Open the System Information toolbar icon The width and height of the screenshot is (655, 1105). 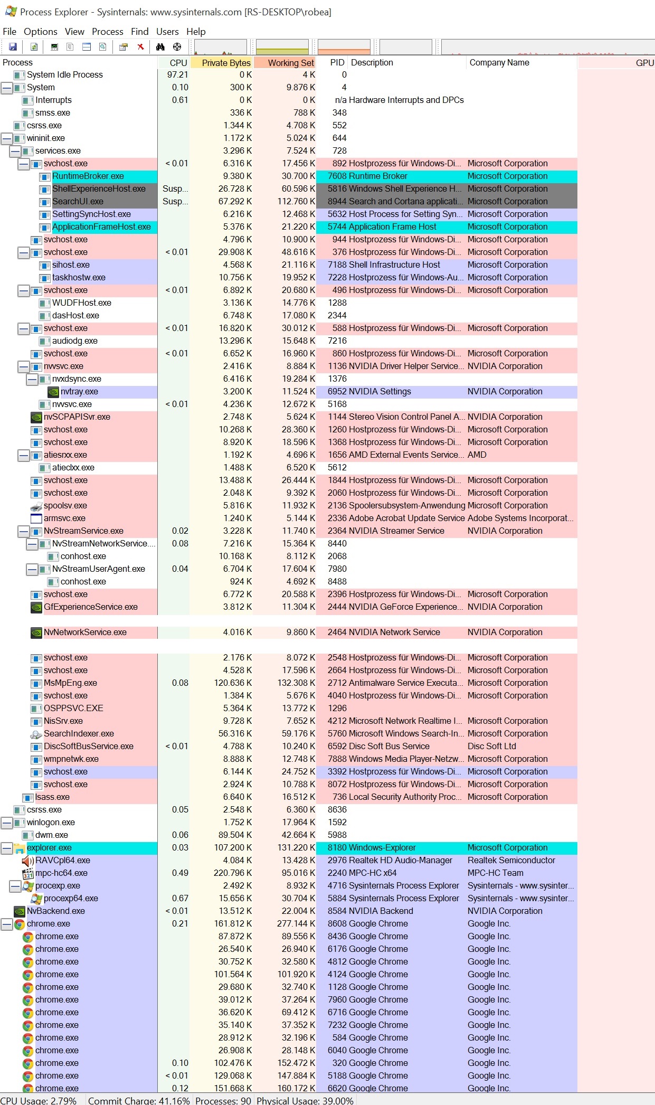54,47
